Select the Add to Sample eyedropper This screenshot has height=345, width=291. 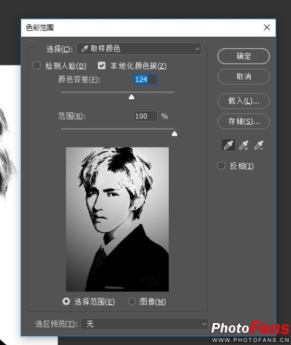click(x=243, y=145)
